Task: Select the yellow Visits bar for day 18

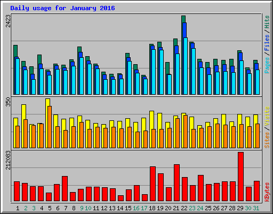Action: (151, 120)
